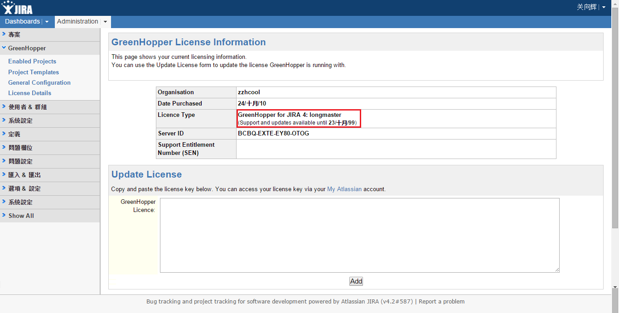Image resolution: width=619 pixels, height=313 pixels.
Task: Open the Administration dropdown arrow
Action: pos(105,22)
